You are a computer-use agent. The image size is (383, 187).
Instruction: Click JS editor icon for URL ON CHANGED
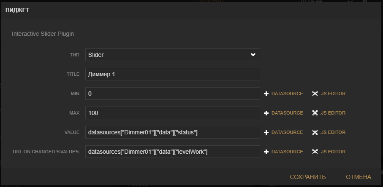tap(315, 152)
